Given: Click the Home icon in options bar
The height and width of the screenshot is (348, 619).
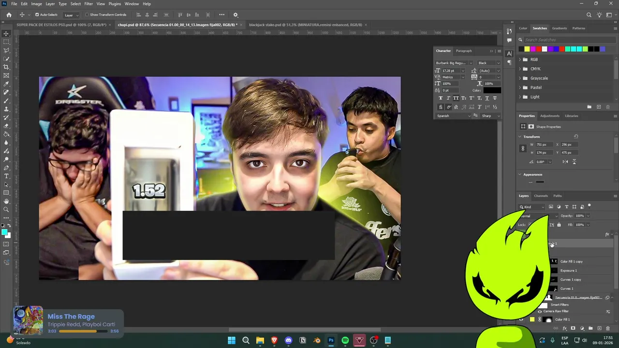Looking at the screenshot, I should (x=9, y=15).
